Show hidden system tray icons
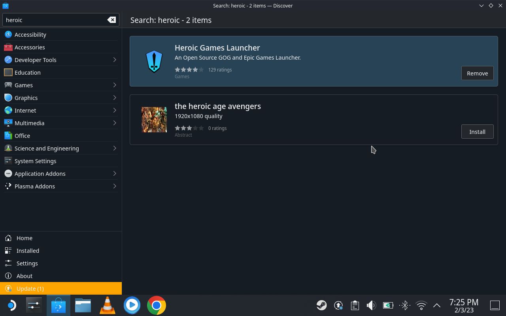The image size is (506, 316). pyautogui.click(x=437, y=305)
